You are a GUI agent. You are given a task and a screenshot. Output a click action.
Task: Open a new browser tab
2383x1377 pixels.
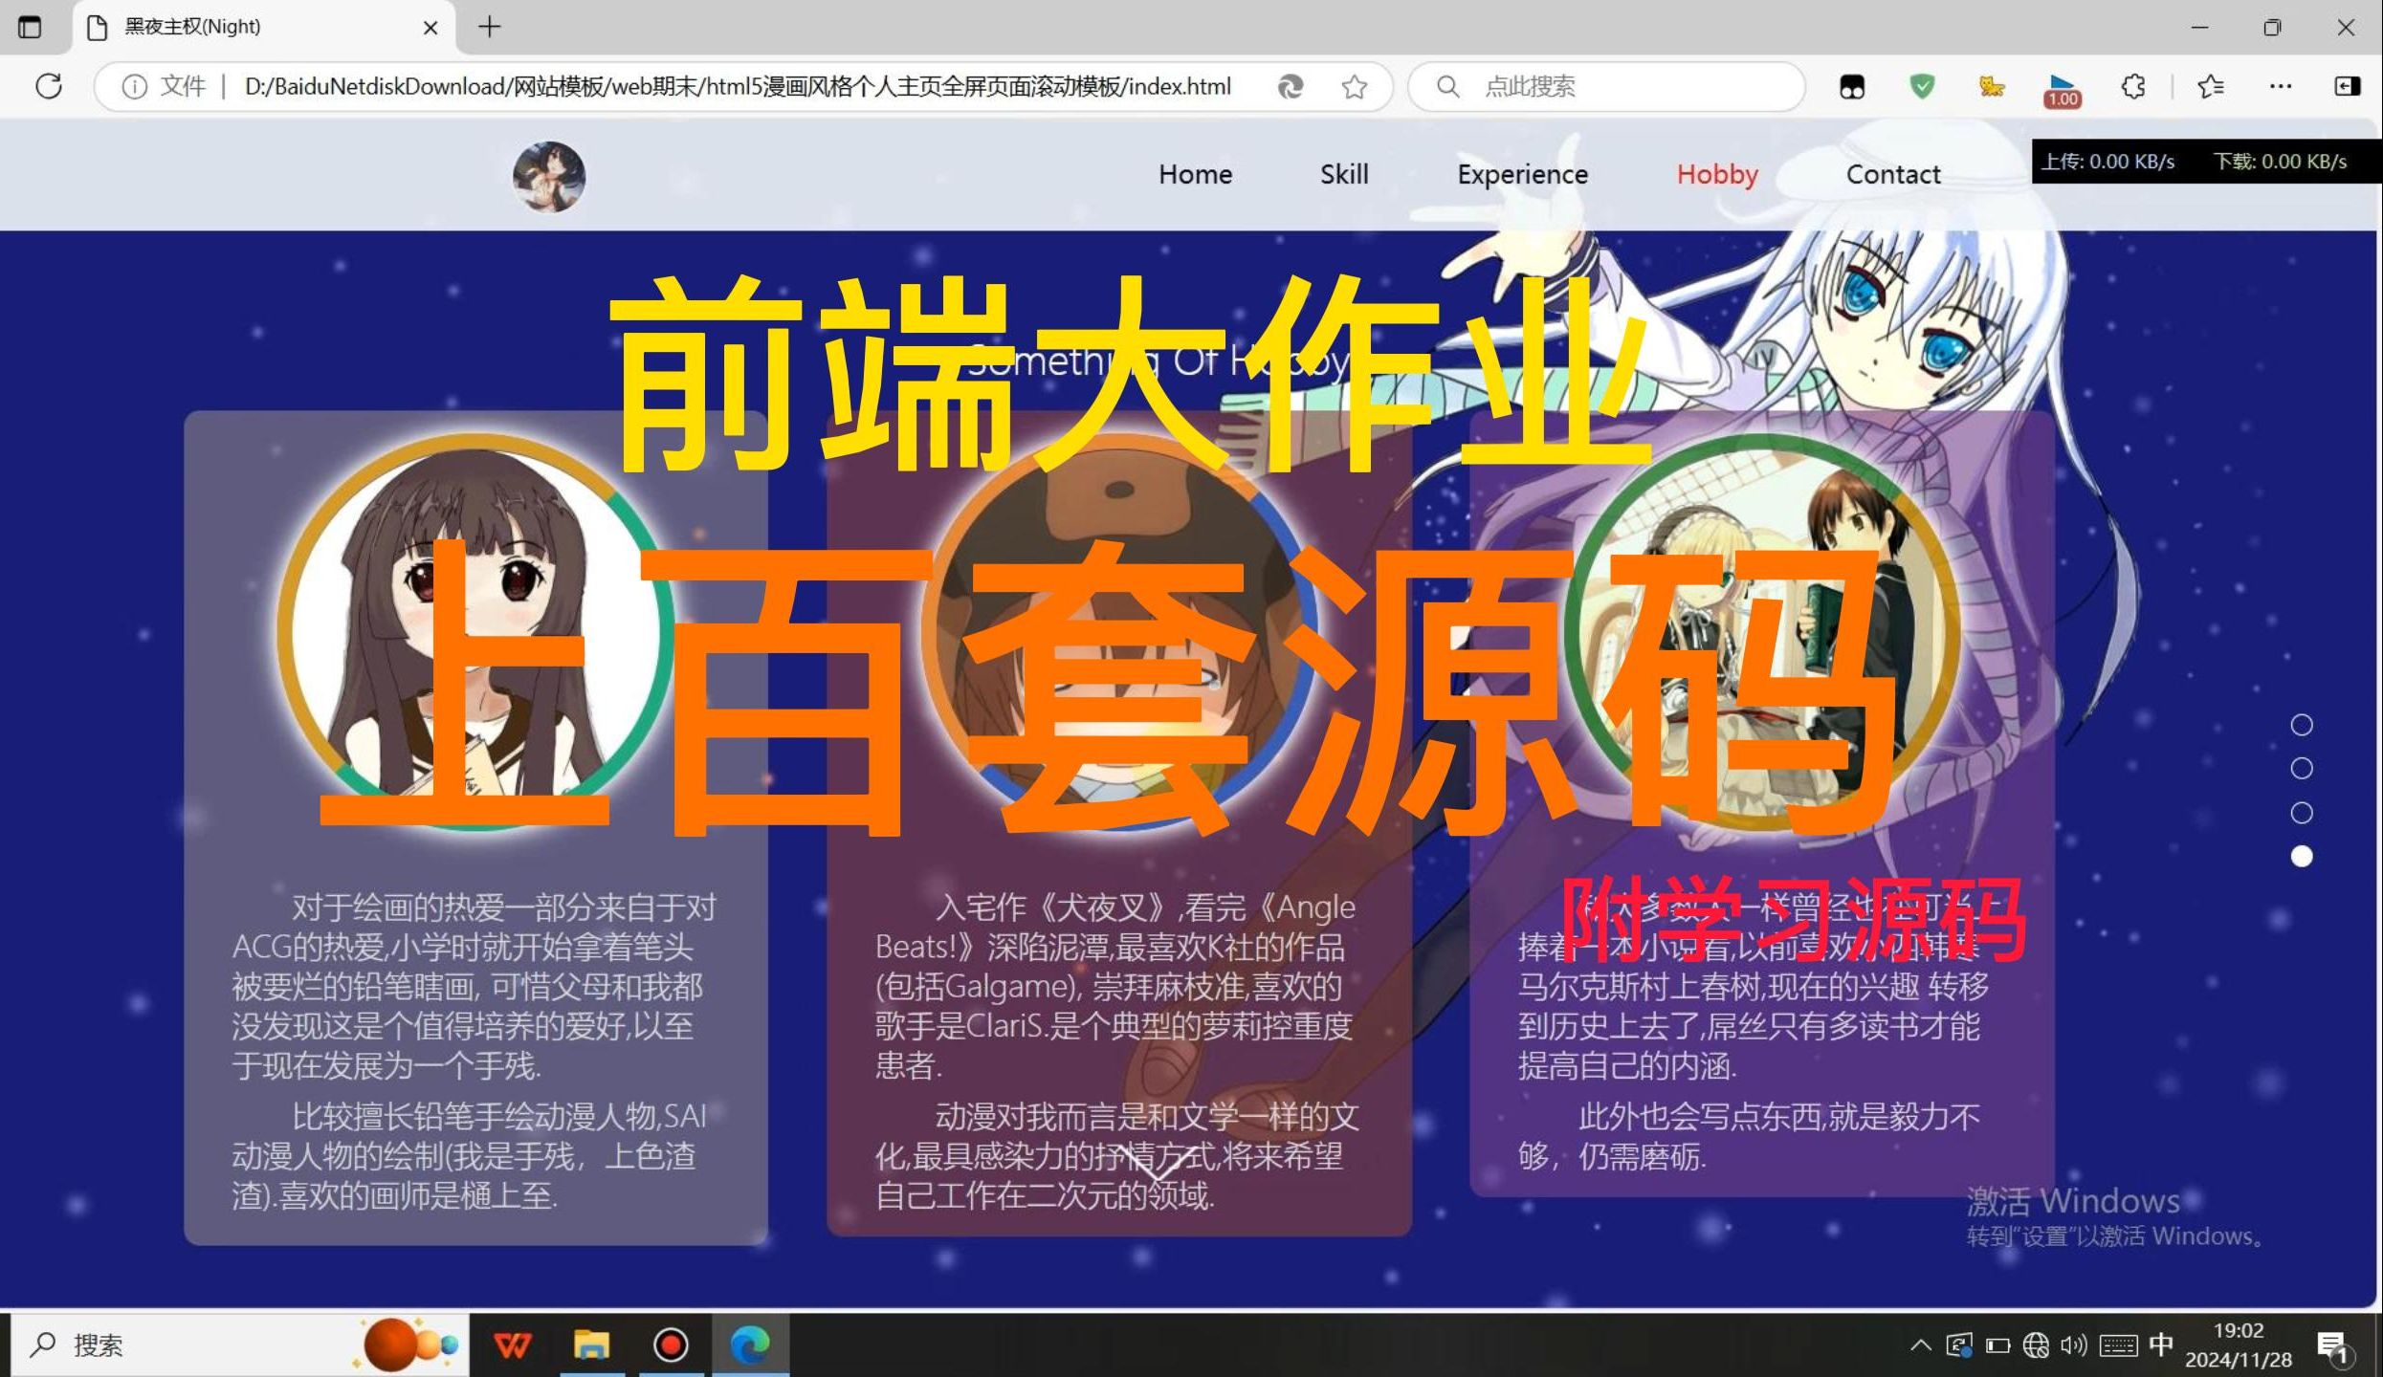[x=489, y=27]
